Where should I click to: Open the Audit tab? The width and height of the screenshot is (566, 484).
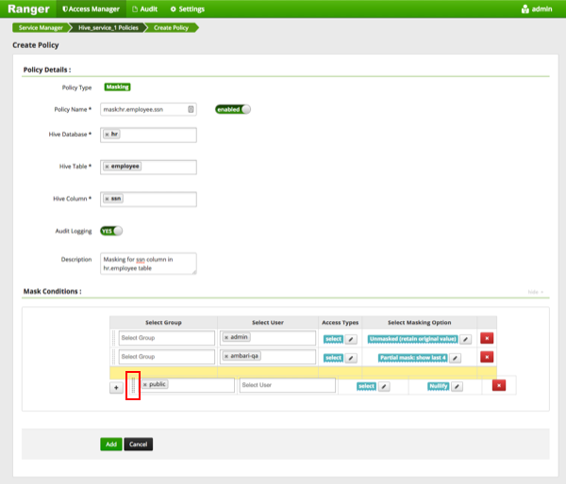pos(146,8)
